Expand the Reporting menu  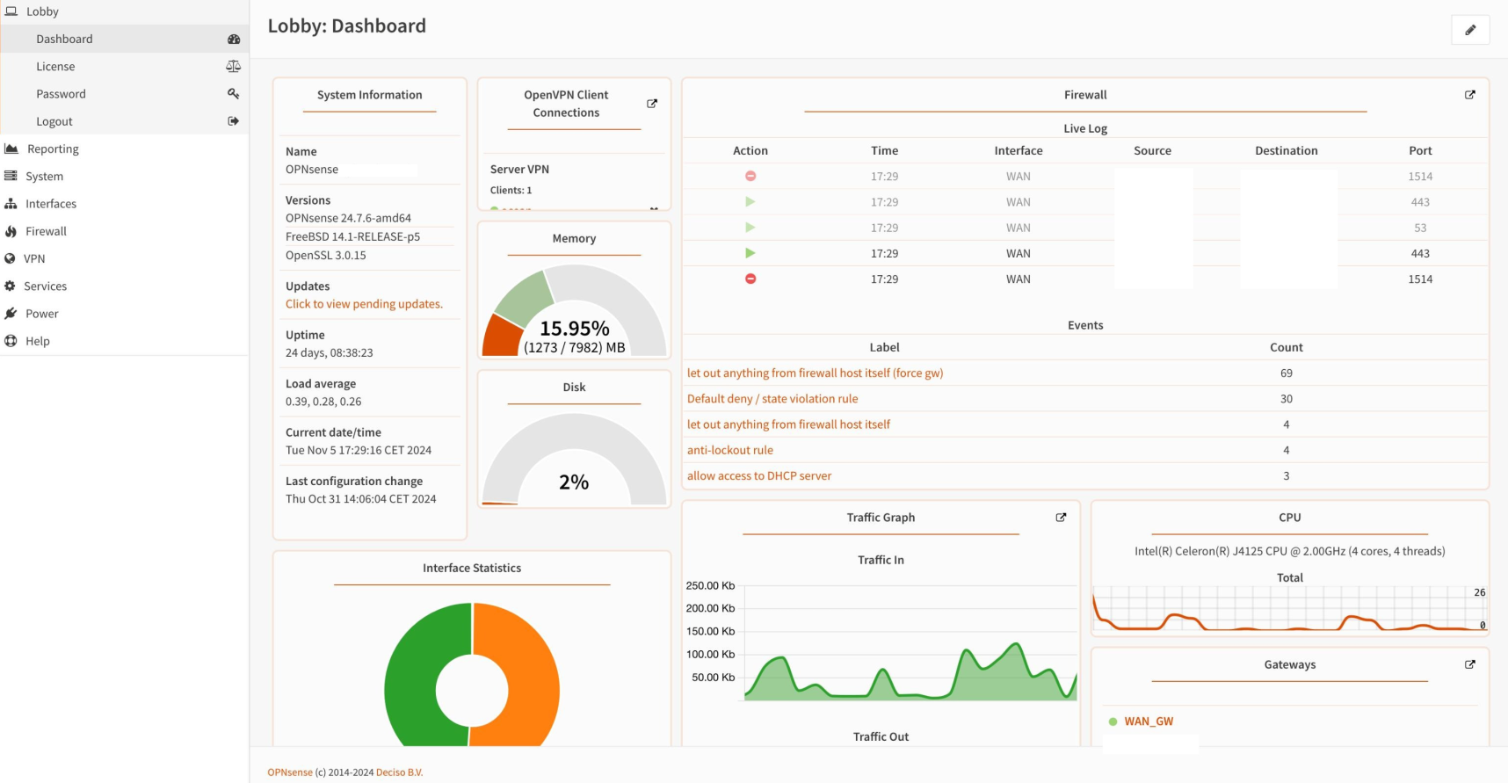click(x=124, y=149)
